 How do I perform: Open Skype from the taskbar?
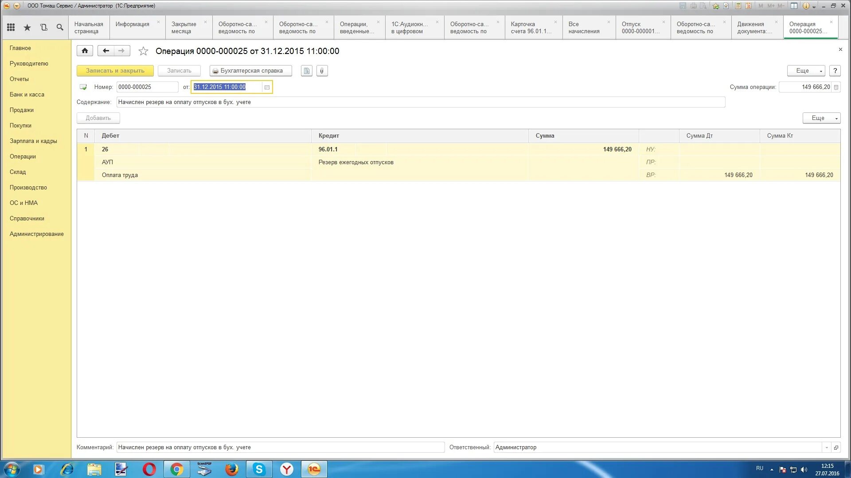click(259, 469)
